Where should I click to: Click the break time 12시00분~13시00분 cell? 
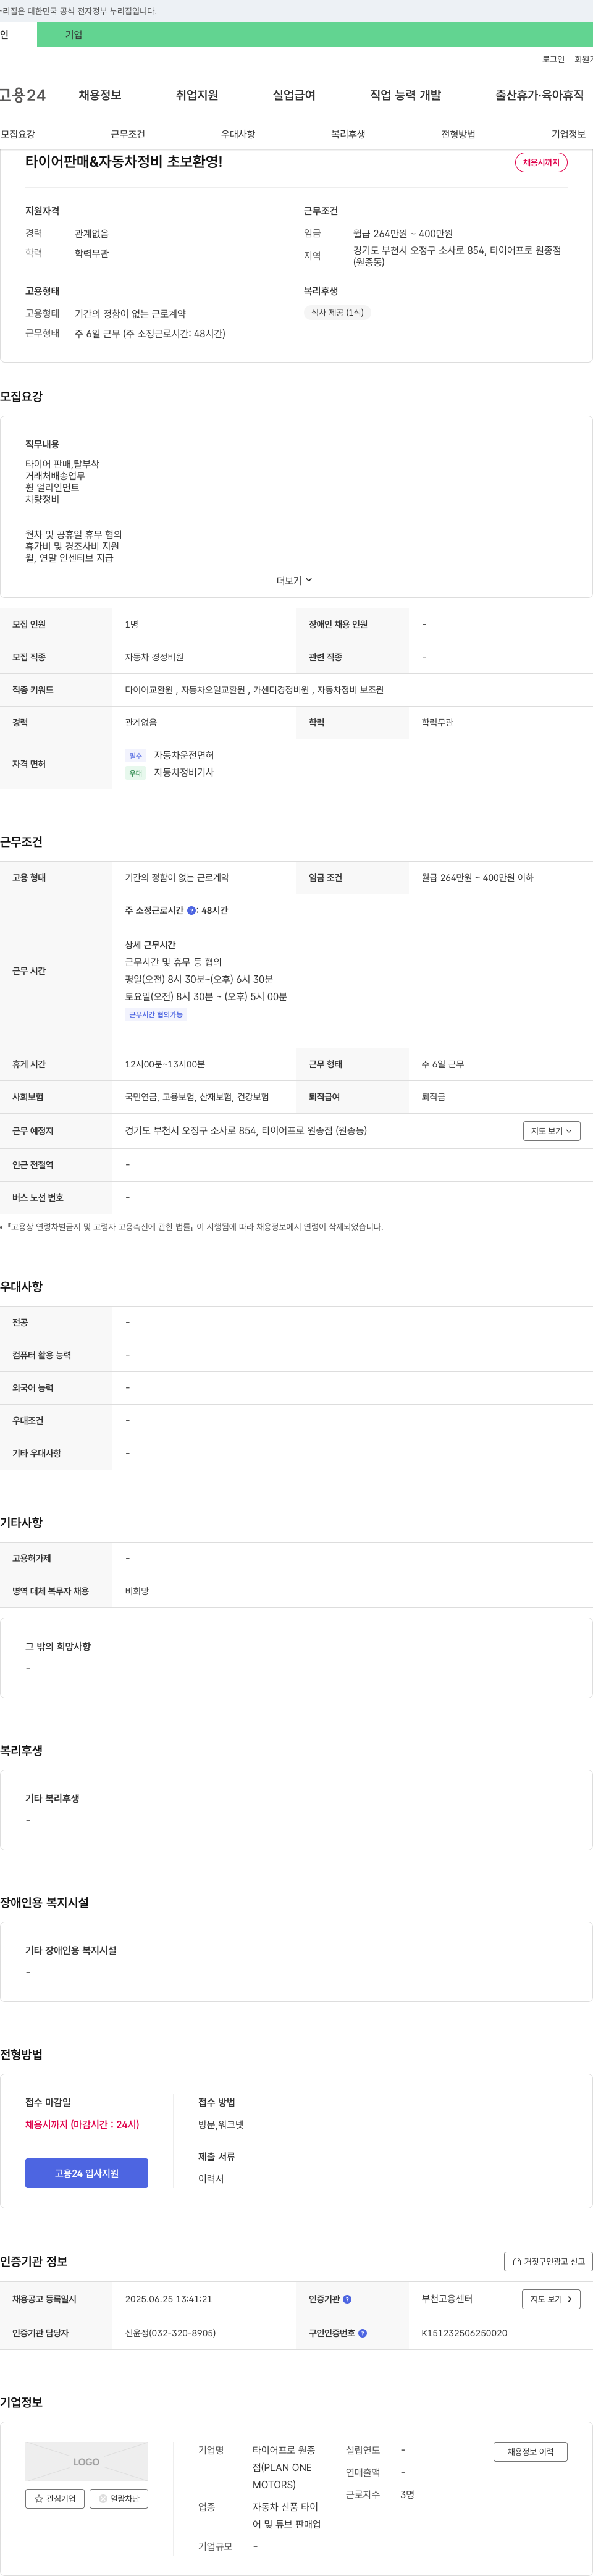click(165, 1064)
